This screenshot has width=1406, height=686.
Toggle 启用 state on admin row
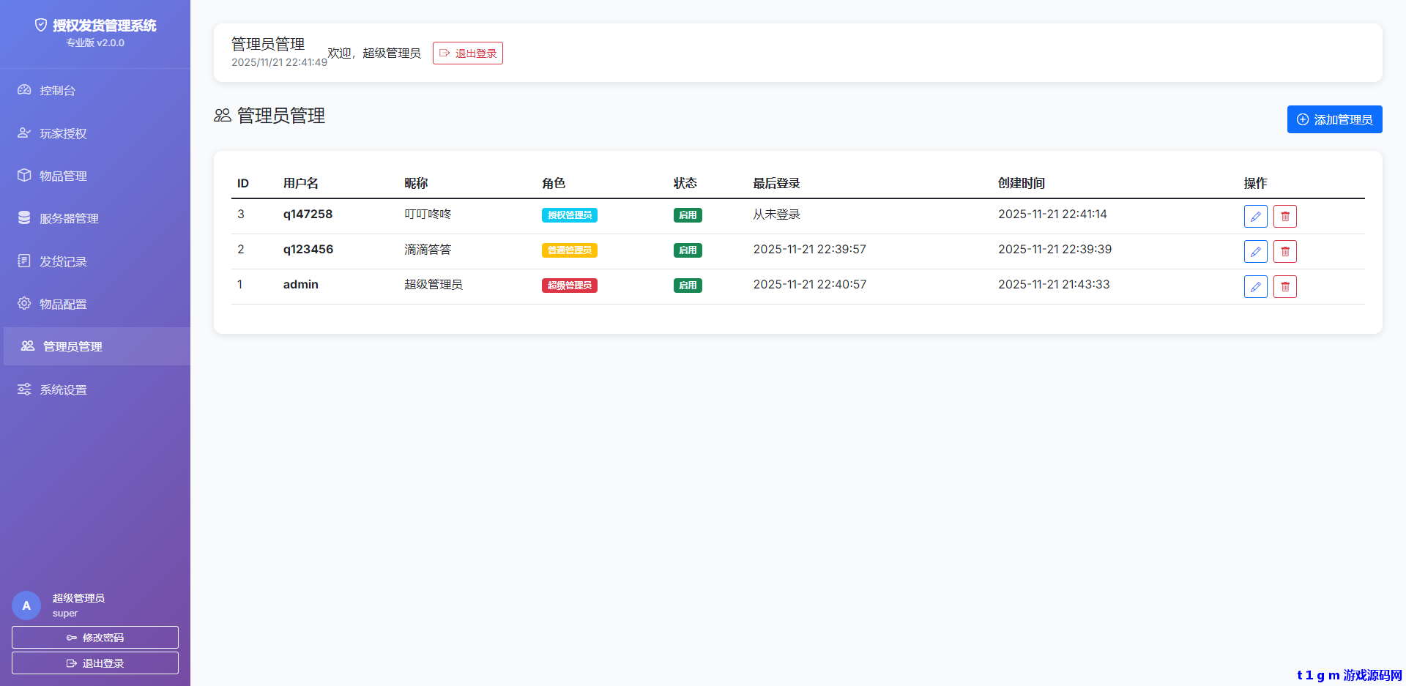point(688,286)
